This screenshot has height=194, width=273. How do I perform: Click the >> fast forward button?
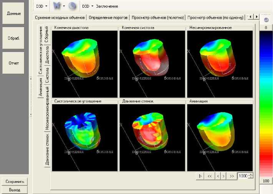pyautogui.click(x=232, y=176)
